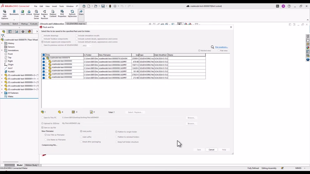Image resolution: width=310 pixels, height=174 pixels.
Task: Click Browse for Save to This PC
Action: 191,118
